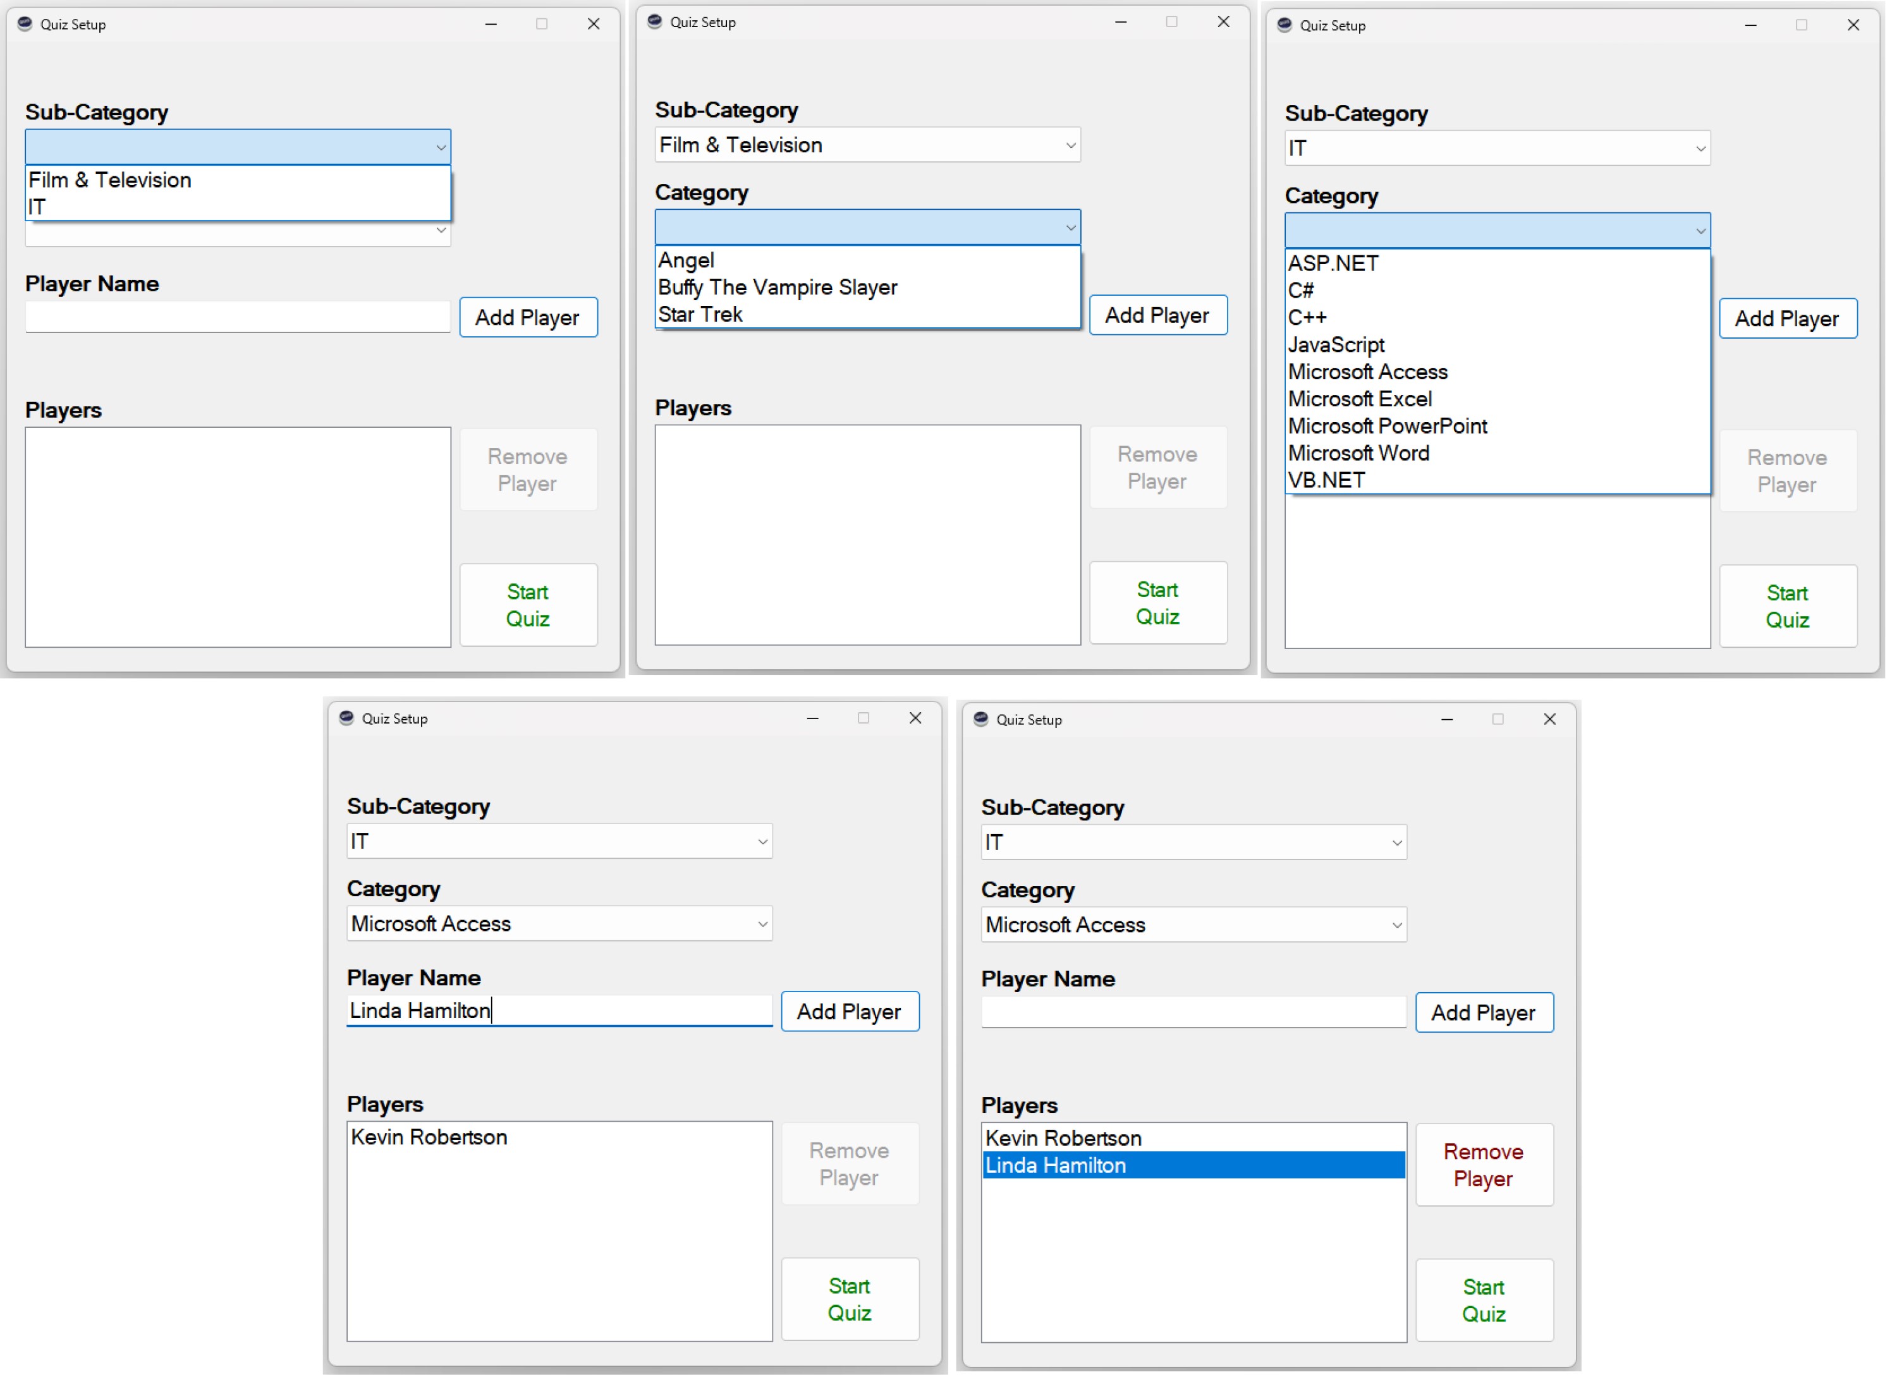This screenshot has height=1377, width=1892.
Task: Select the 'Film & Television' option in the open Sub-Category list
Action: (110, 180)
